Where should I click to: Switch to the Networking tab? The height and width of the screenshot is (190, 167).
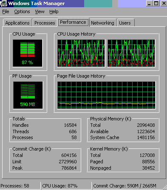coord(102,23)
